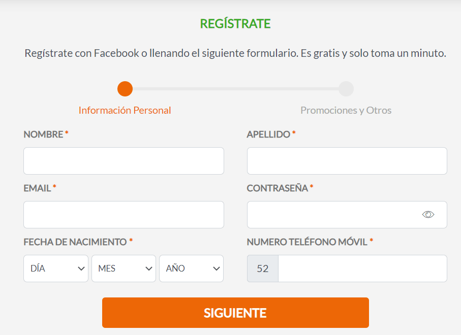Click the orange step indicator dot
The height and width of the screenshot is (335, 461).
tap(125, 88)
